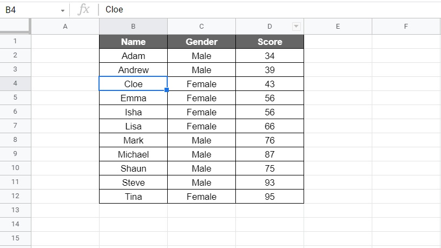Select row 11 header
Image resolution: width=441 pixels, height=248 pixels.
click(x=15, y=182)
